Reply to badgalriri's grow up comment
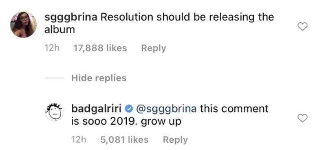The image size is (326, 150). click(x=175, y=139)
